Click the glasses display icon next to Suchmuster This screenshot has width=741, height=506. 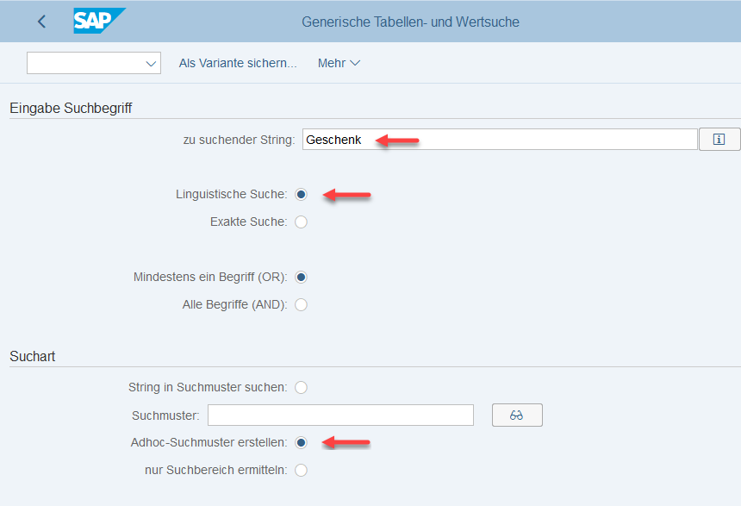(x=517, y=415)
